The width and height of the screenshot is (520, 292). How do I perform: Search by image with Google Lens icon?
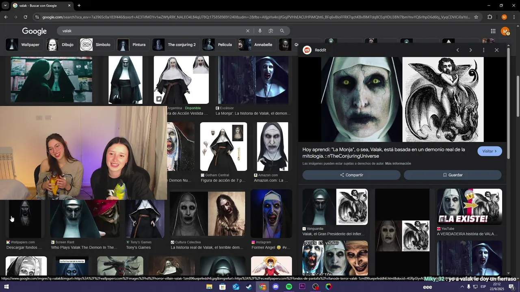tap(271, 31)
